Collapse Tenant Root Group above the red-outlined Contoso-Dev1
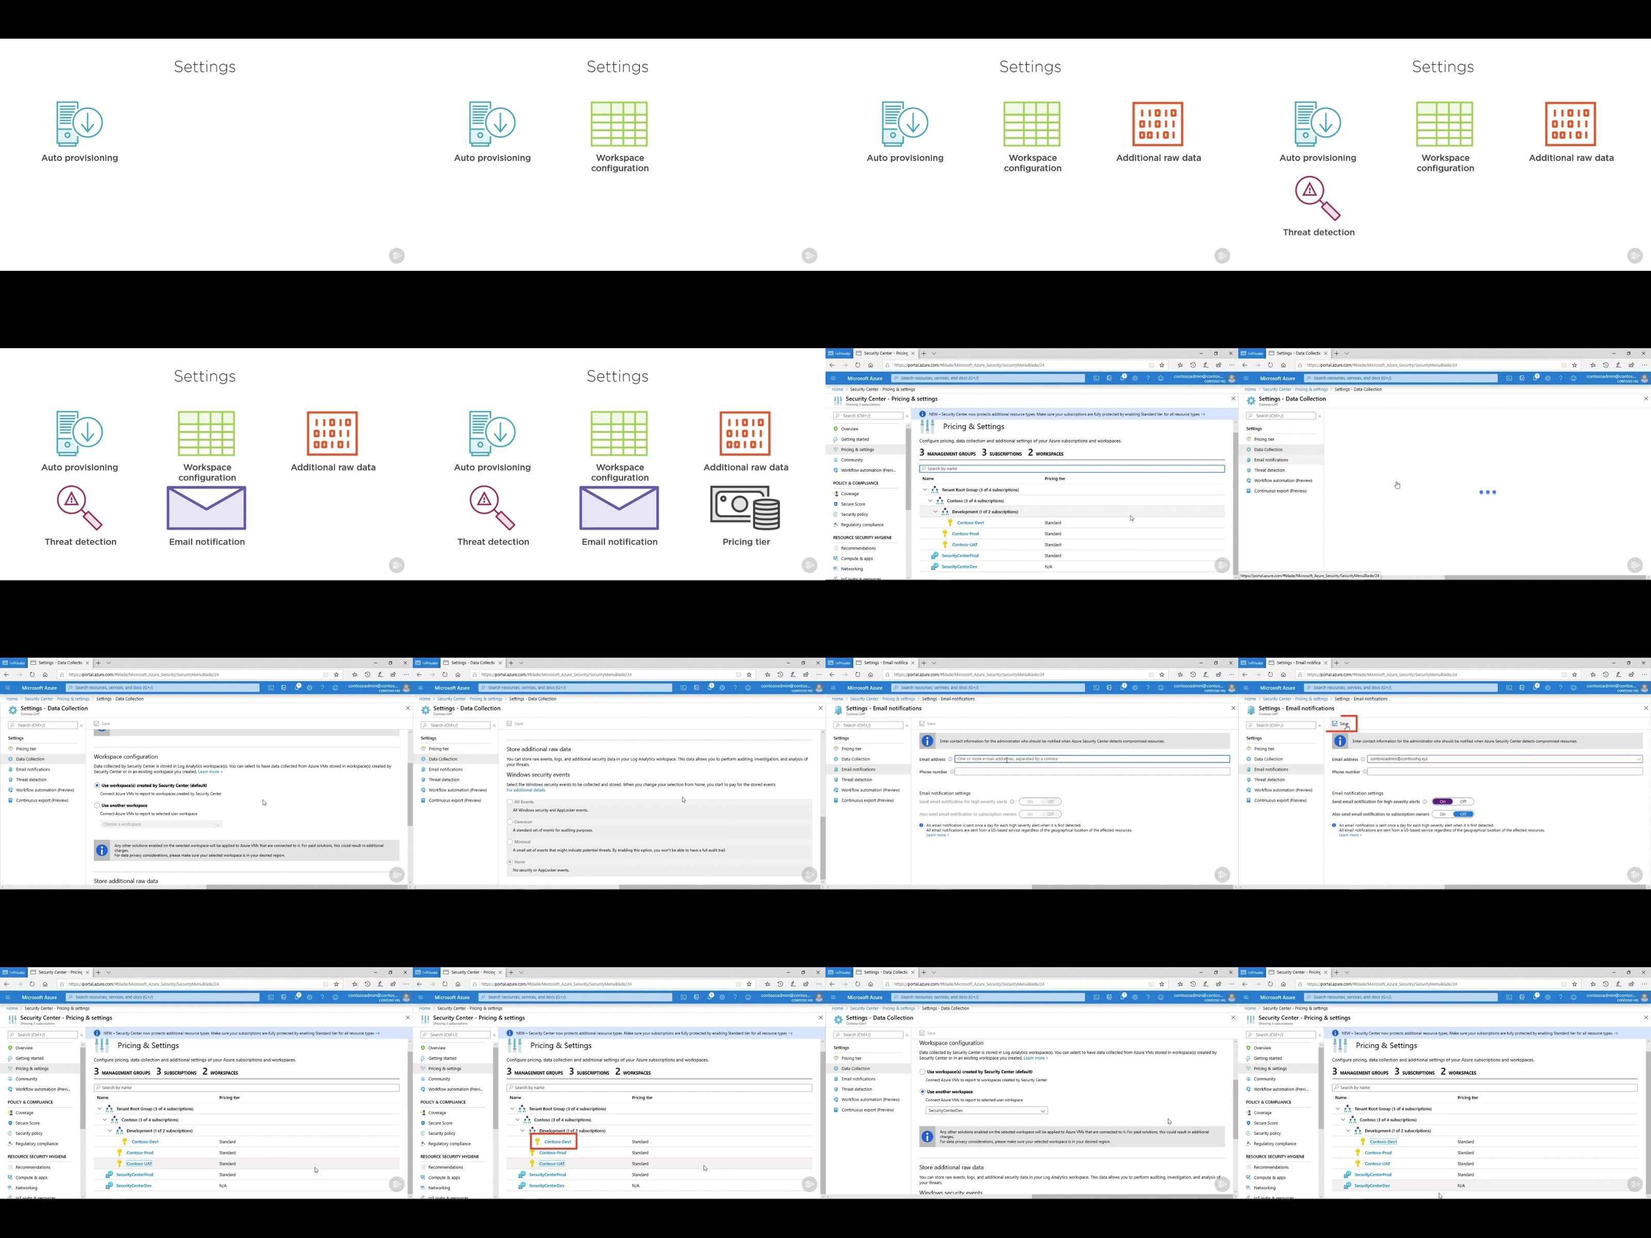 pos(512,1109)
